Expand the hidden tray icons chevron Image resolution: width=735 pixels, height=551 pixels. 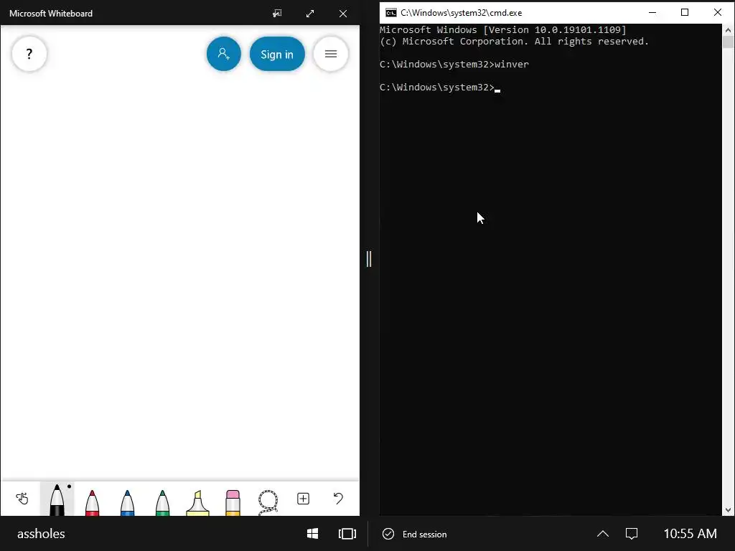tap(603, 534)
